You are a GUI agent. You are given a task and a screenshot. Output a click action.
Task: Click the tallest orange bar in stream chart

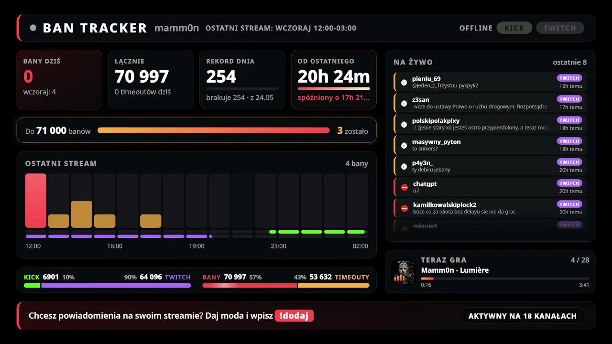point(82,214)
